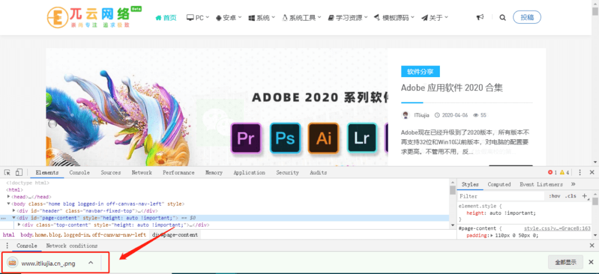The height and width of the screenshot is (274, 599).
Task: Switch to the Network tab
Action: point(142,172)
